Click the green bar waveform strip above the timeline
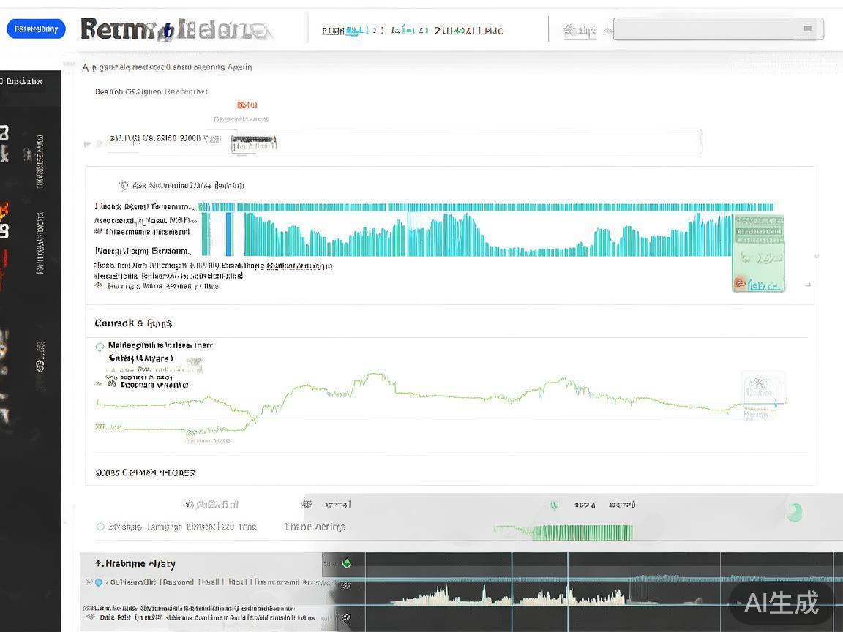The width and height of the screenshot is (843, 632). point(563,533)
